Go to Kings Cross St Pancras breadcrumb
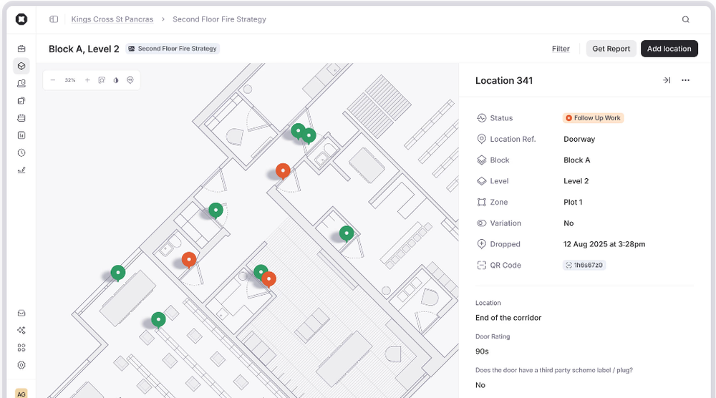 click(x=112, y=19)
